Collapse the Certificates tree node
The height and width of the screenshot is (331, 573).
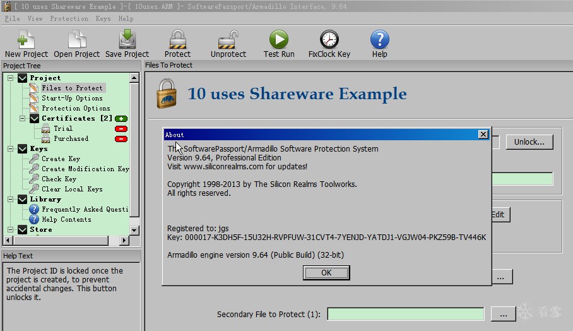(22, 119)
